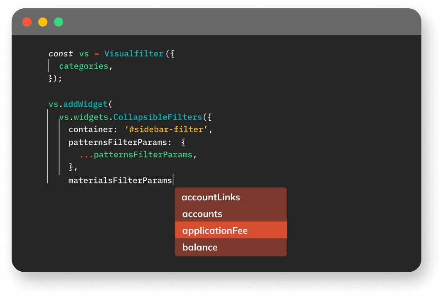This screenshot has width=443, height=297.
Task: Click the '#sidebar-filter' string value
Action: (x=166, y=129)
